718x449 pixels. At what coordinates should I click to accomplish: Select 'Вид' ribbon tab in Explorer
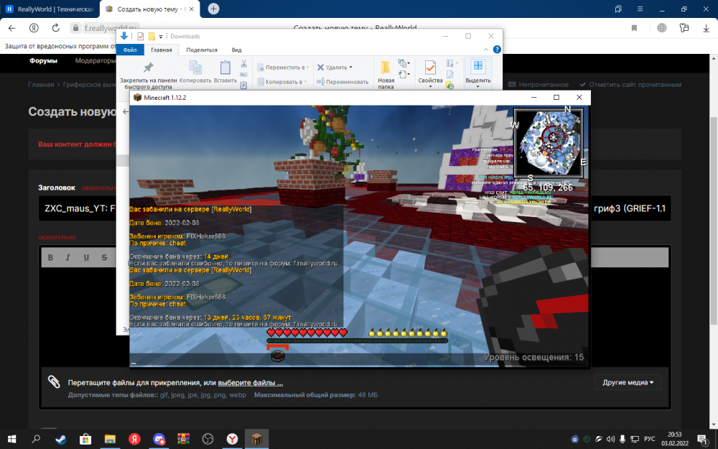point(236,50)
